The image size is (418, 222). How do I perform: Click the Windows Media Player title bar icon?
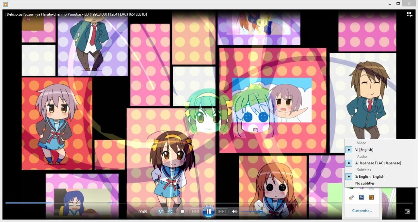(5, 5)
